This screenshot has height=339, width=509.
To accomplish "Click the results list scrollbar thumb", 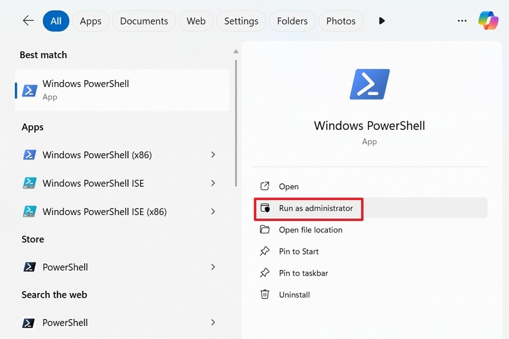I will click(236, 123).
